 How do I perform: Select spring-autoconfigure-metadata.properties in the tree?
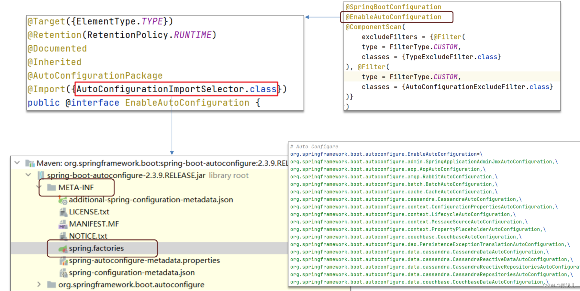144,260
